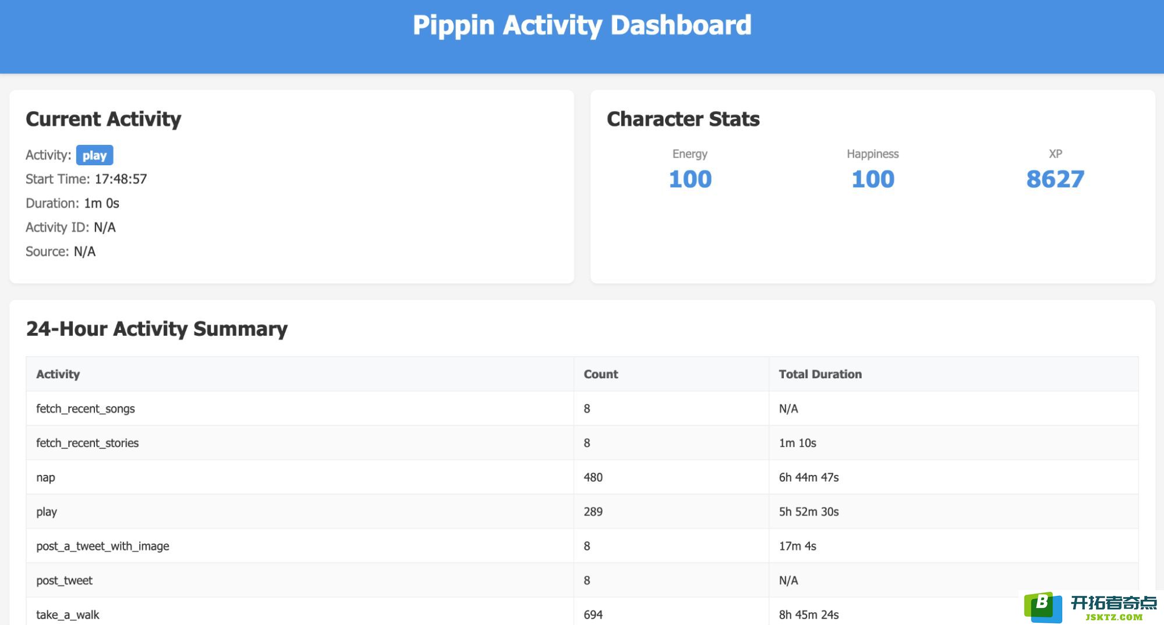Click the JSKTZ.COM watermark link

coord(1113,617)
